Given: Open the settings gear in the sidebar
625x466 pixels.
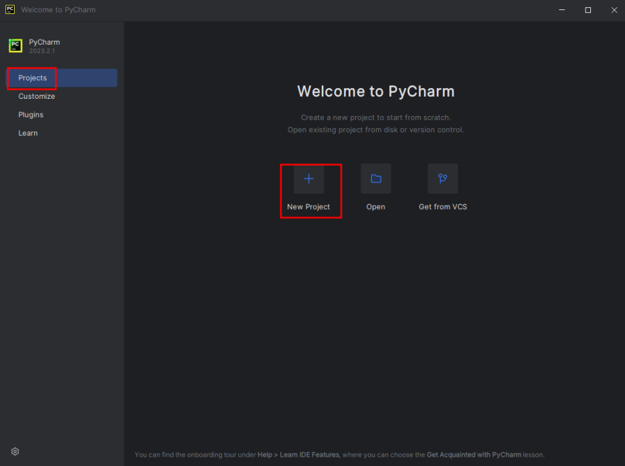Looking at the screenshot, I should [15, 451].
